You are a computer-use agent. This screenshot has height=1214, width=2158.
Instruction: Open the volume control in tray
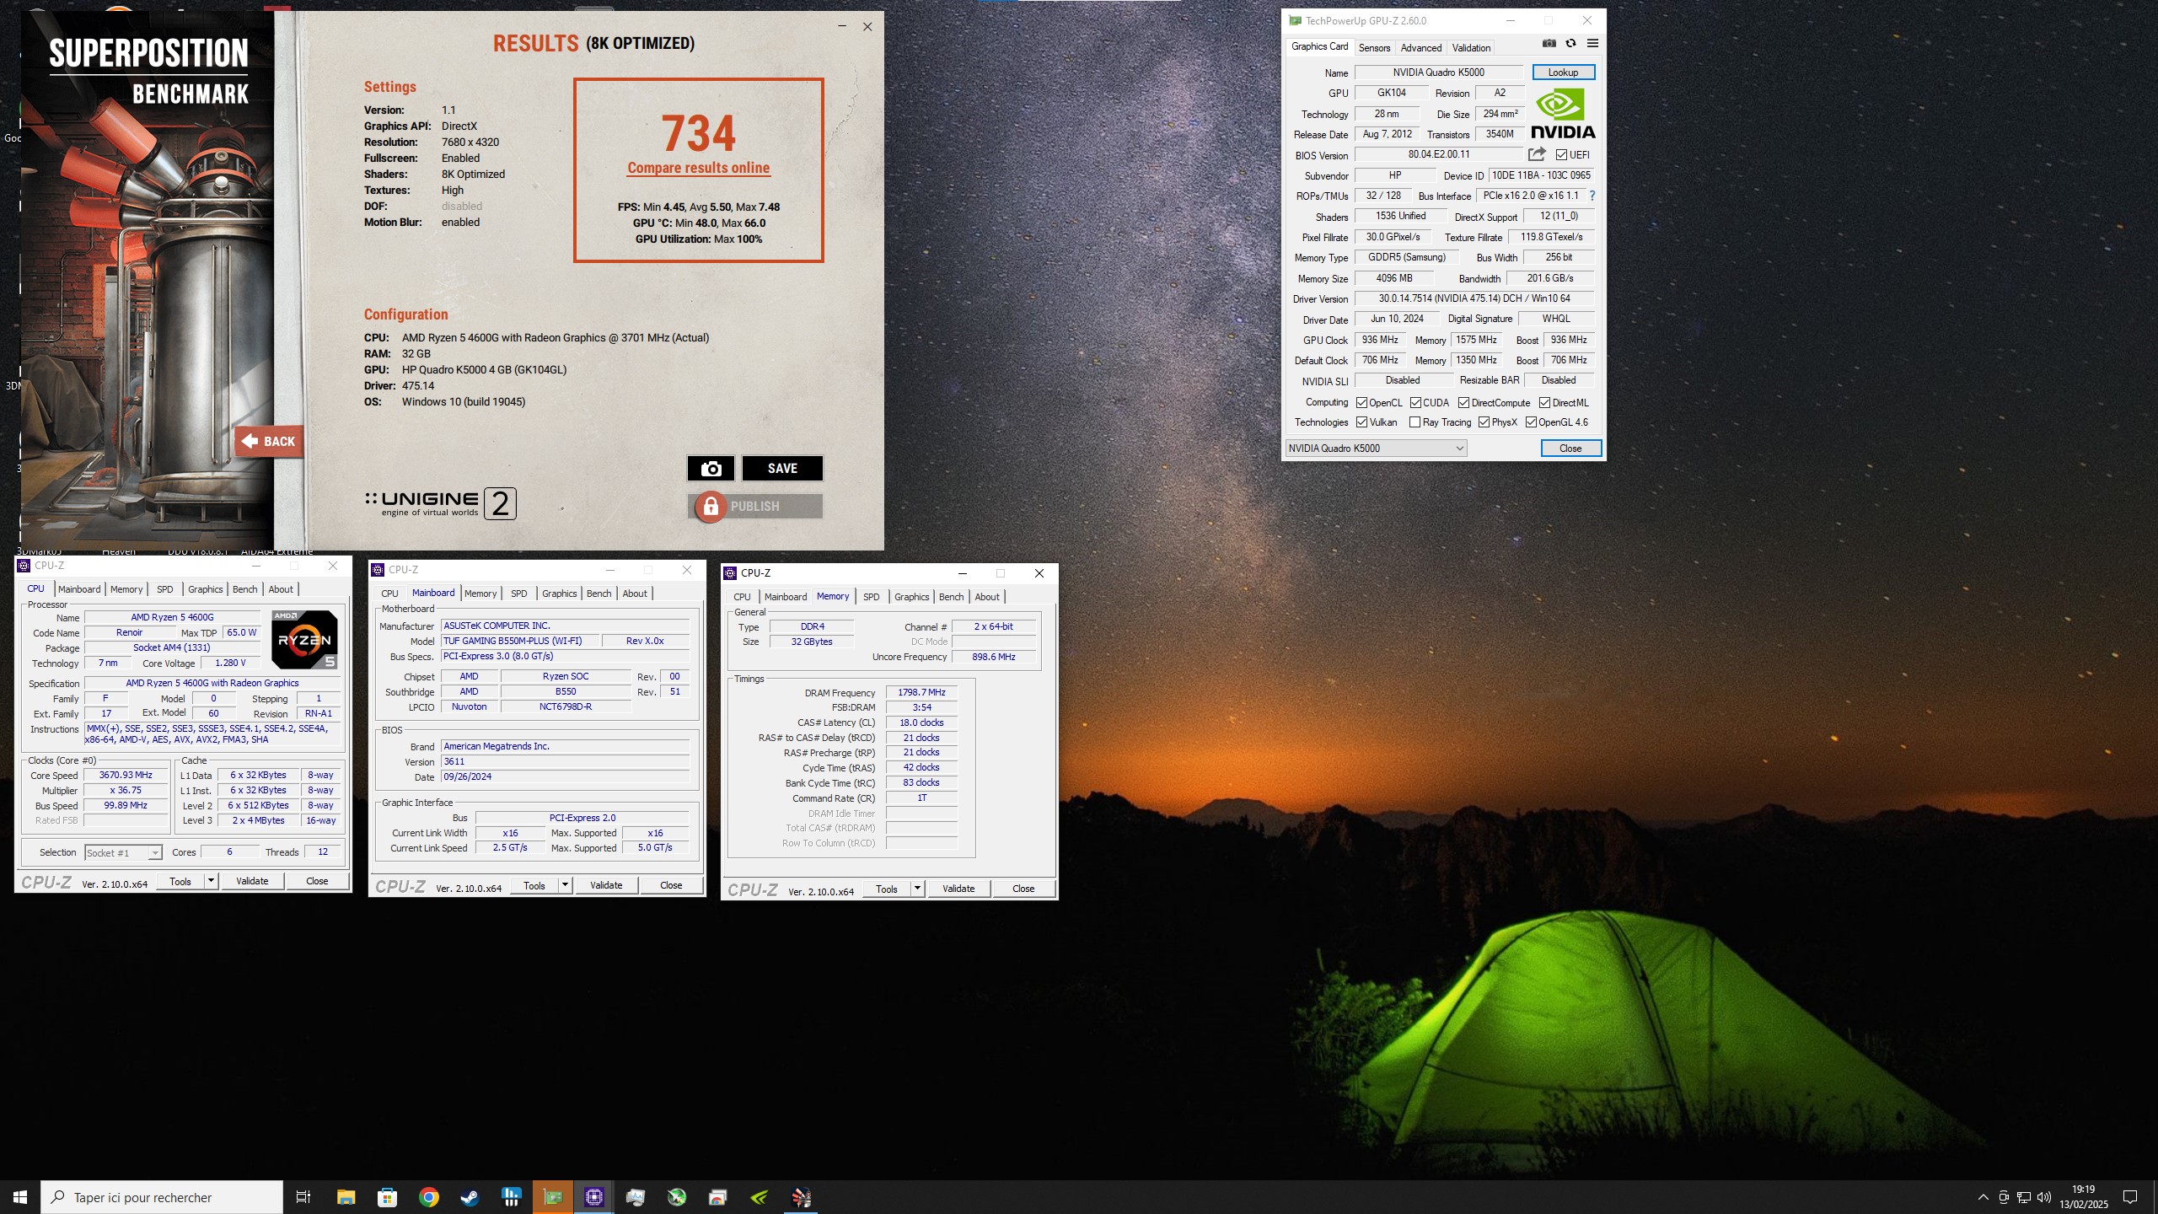pos(2044,1197)
